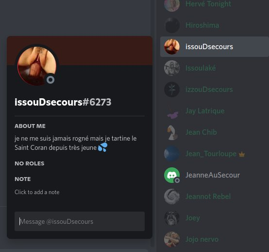Click JeanneAuSecour green Discord avatar
Screen dimensions: 269x252
[172, 175]
